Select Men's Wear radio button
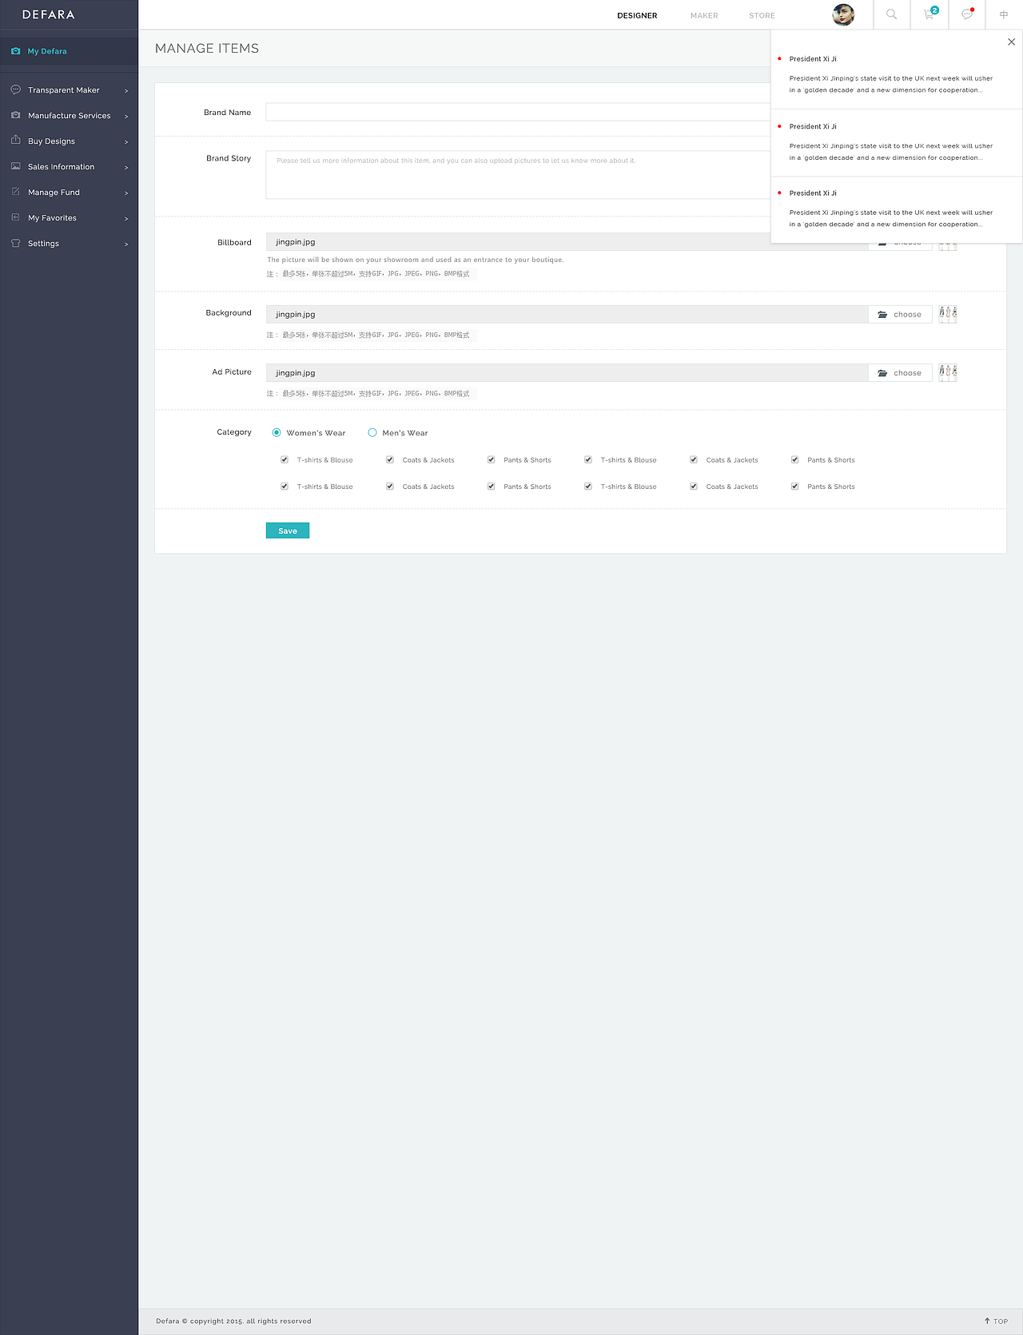 (x=372, y=432)
